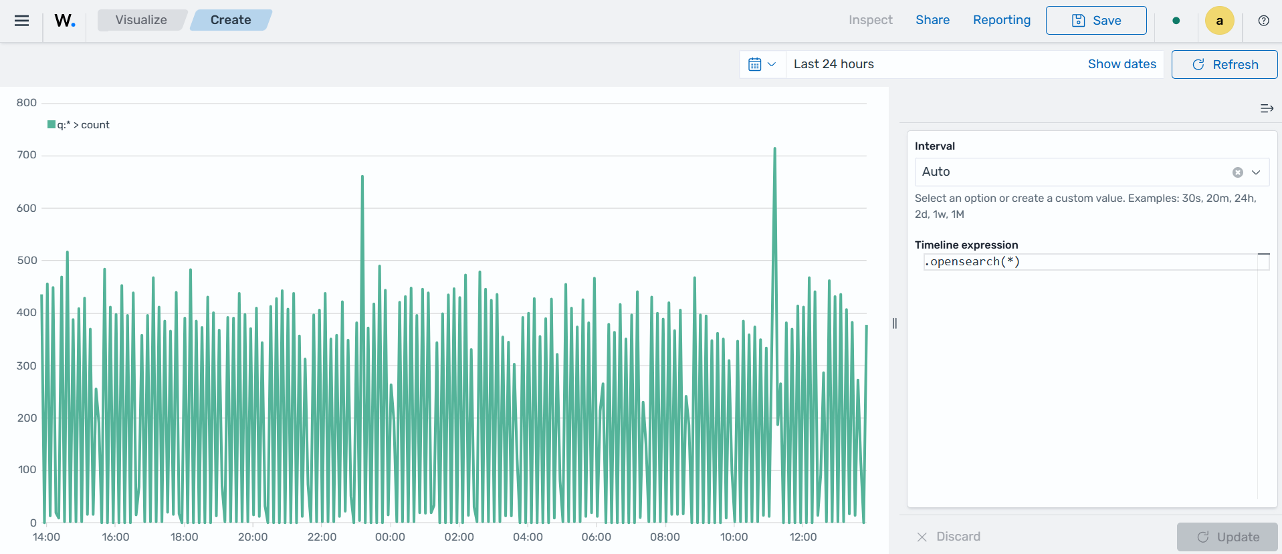Click Show dates link
Viewport: 1282px width, 554px height.
tap(1121, 64)
